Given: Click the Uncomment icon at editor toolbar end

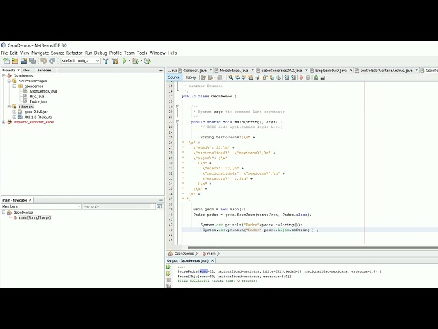Looking at the screenshot, I should pyautogui.click(x=323, y=77).
